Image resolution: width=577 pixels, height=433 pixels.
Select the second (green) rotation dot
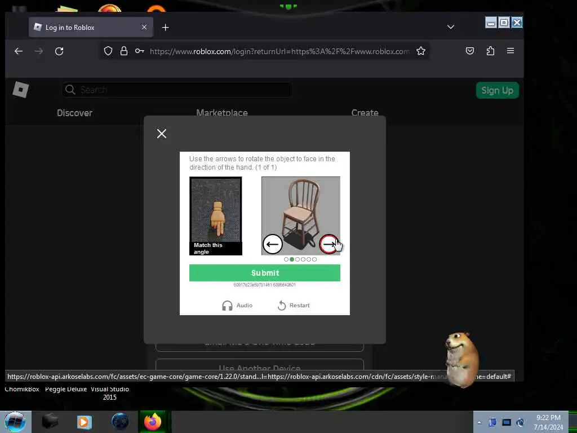pos(292,259)
